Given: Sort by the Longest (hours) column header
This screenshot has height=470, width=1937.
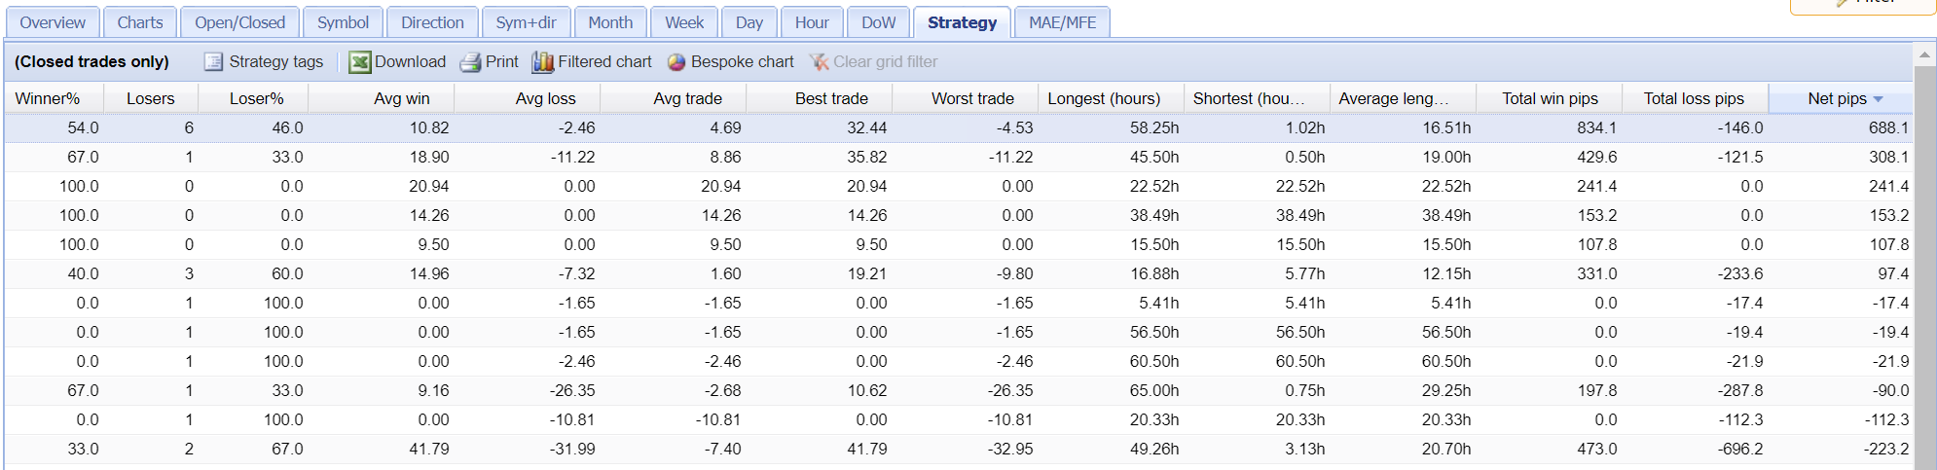Looking at the screenshot, I should coord(1104,98).
